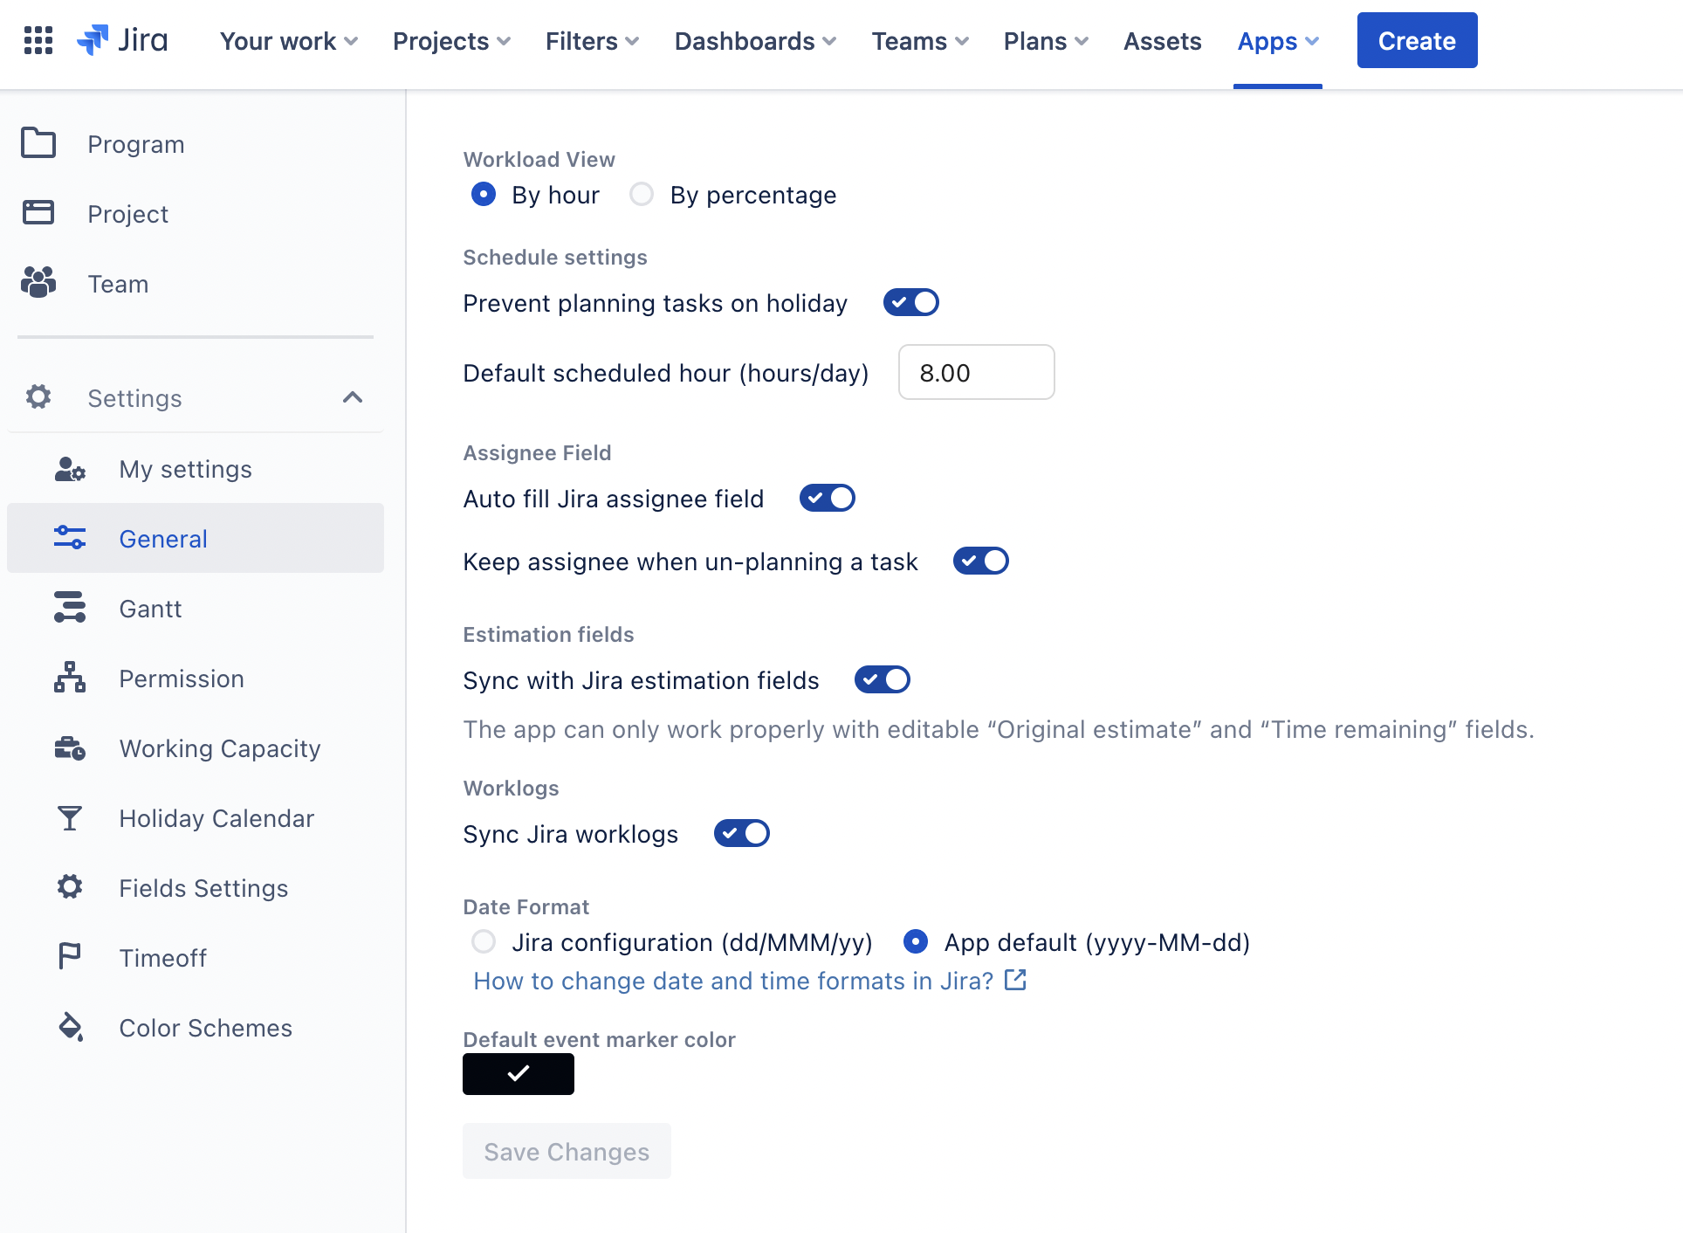This screenshot has height=1233, width=1683.
Task: Disable Sync Jira worklogs switch
Action: pyautogui.click(x=741, y=833)
